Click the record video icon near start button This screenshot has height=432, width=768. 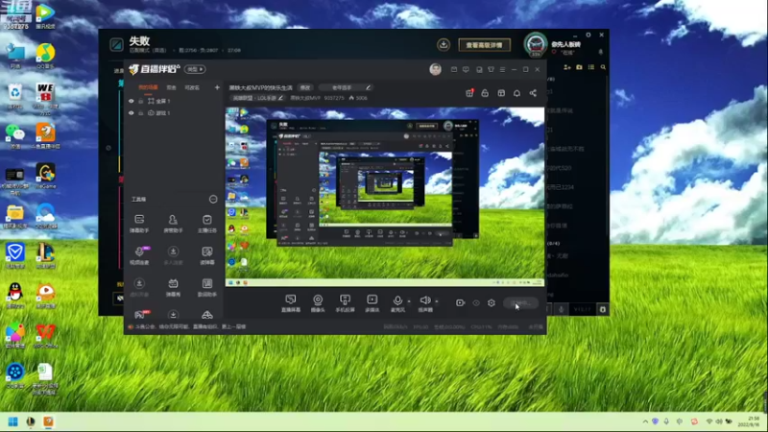click(x=460, y=303)
